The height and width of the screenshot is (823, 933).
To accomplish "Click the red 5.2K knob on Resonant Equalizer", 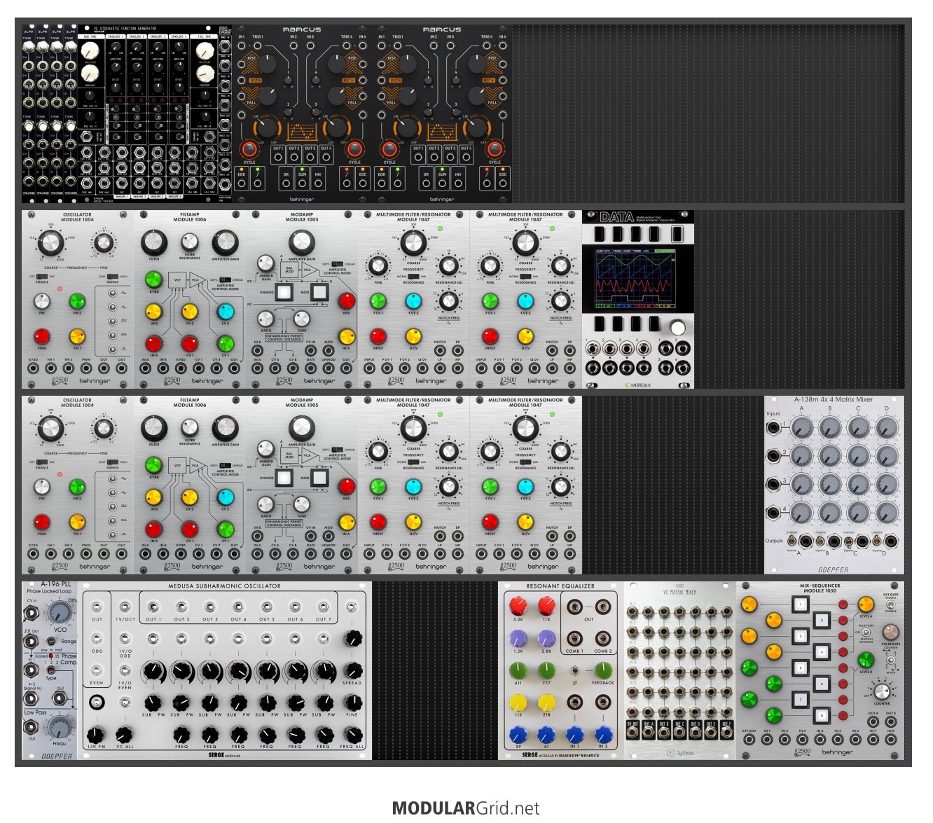I will (518, 606).
